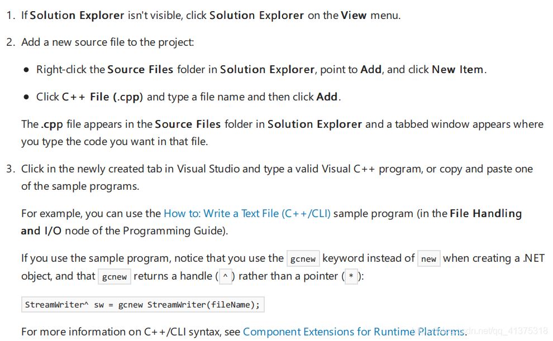Click the step number 3 marker
Viewport: 553px width, 341px height.
click(x=11, y=169)
